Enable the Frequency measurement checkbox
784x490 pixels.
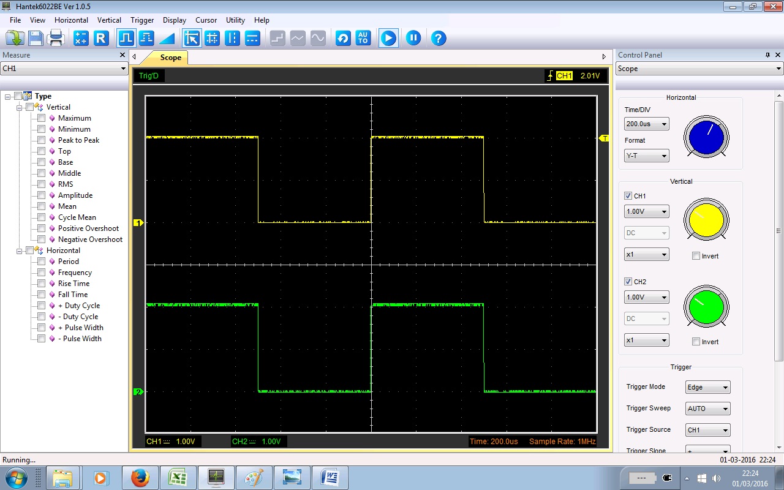42,273
